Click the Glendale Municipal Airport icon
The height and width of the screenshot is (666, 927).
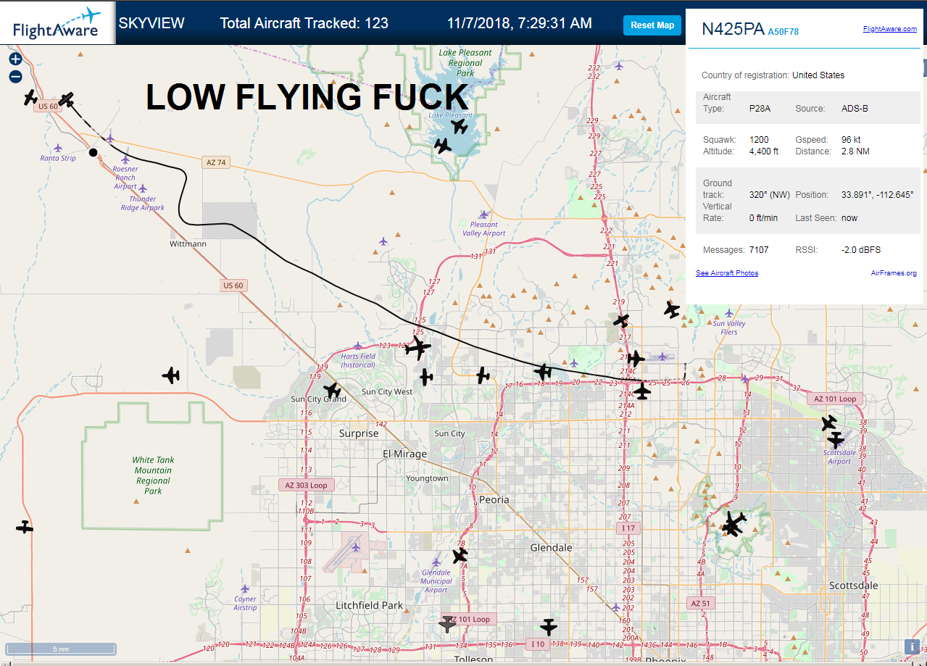click(x=436, y=562)
